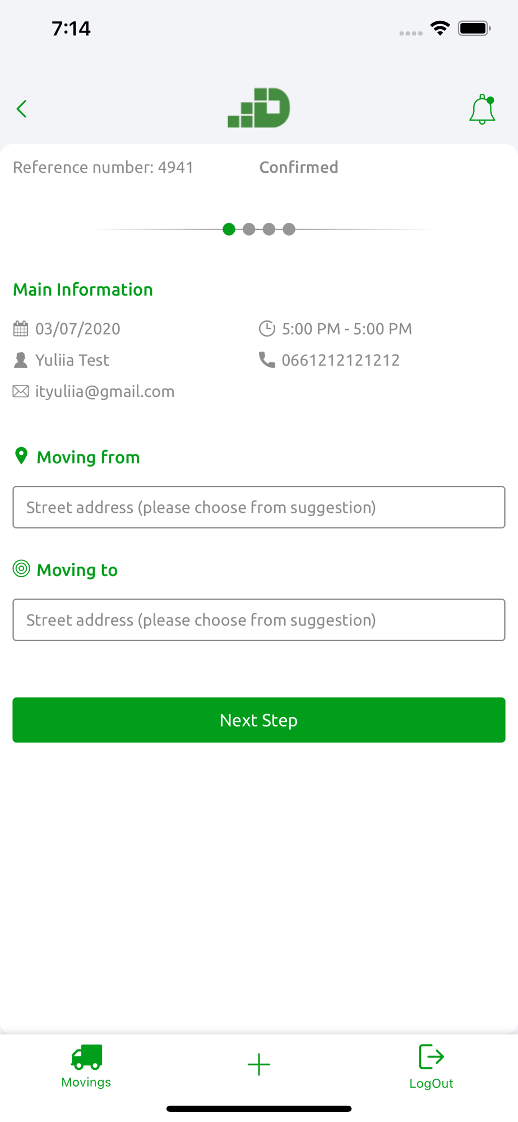Go back using the green chevron arrow
Viewport: 518px width, 1122px height.
tap(22, 109)
